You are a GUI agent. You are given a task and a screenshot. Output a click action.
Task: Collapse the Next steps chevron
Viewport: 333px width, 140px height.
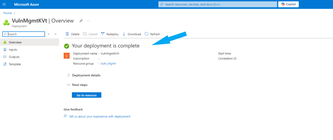pyautogui.click(x=68, y=85)
